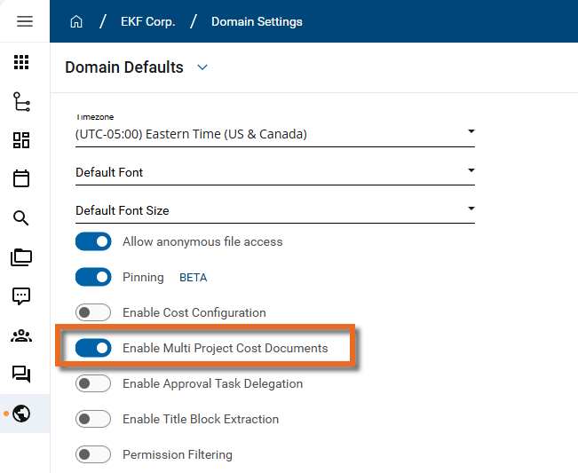Enable the Permission Filtering switch
578x473 pixels.
93,454
